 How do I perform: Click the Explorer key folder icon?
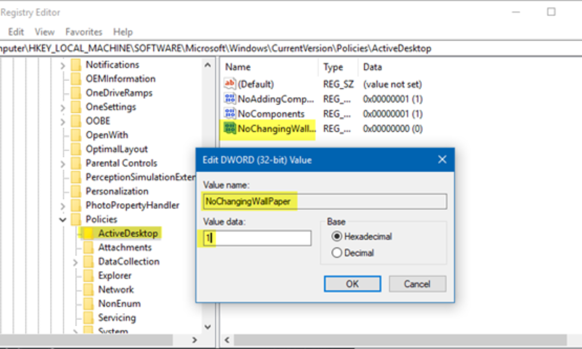(88, 275)
